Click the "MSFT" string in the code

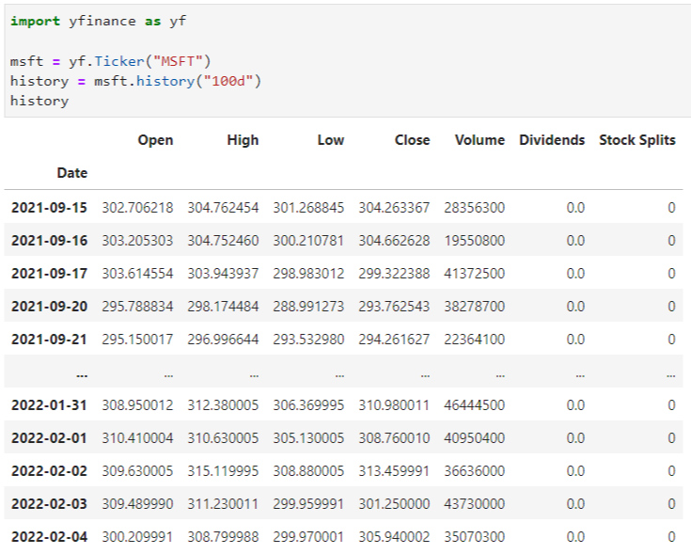[178, 61]
